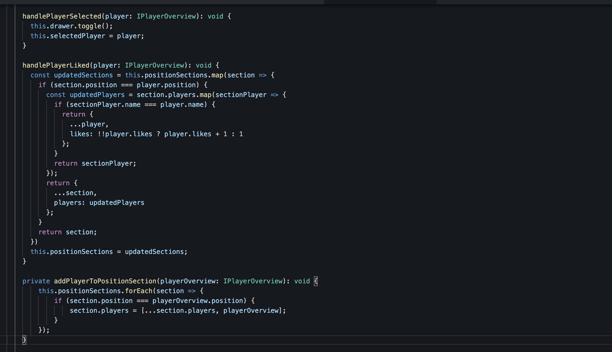This screenshot has height=352, width=612.
Task: Click the forEach call on positionSections
Action: pos(138,291)
